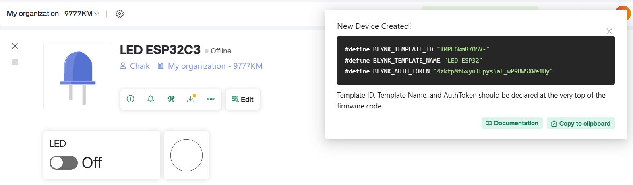Image resolution: width=633 pixels, height=185 pixels.
Task: Click the firmware download icon
Action: (191, 99)
